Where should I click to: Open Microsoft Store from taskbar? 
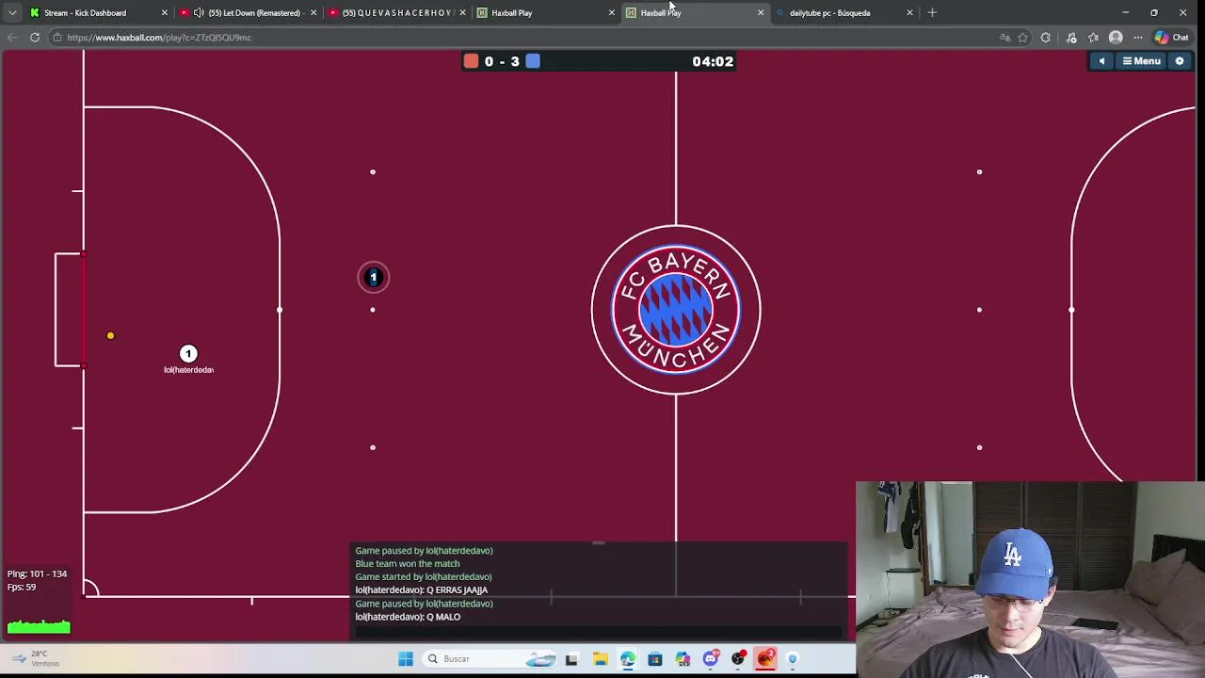pyautogui.click(x=655, y=659)
